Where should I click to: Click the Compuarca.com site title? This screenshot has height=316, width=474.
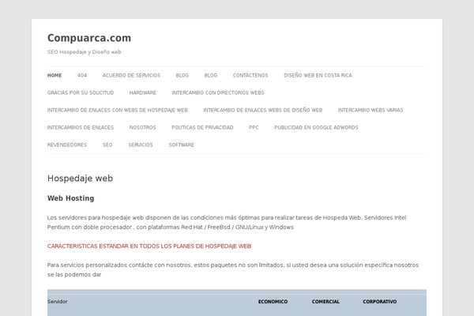point(89,38)
